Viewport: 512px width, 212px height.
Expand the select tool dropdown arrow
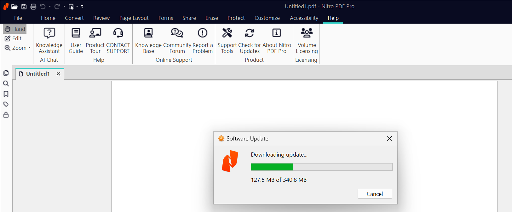(77, 6)
